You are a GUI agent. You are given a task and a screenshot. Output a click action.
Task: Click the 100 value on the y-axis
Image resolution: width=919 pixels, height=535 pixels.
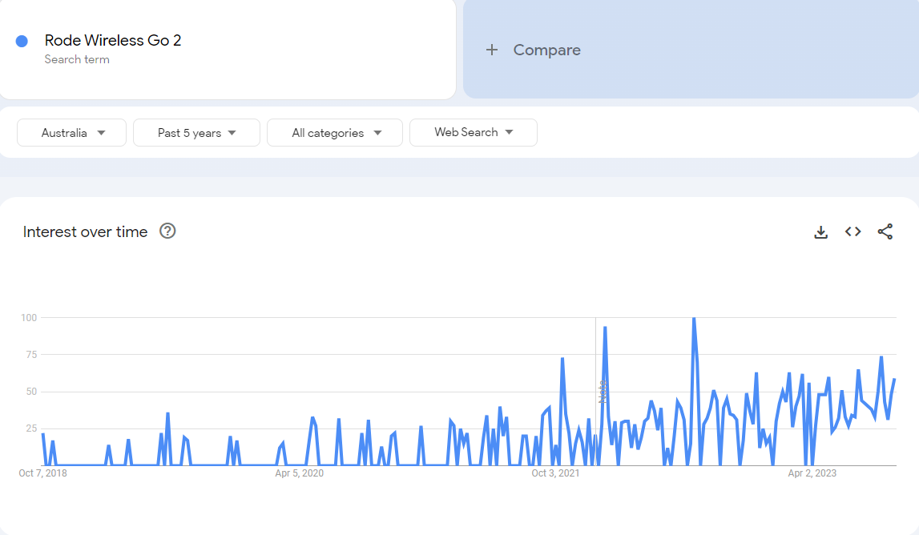tap(29, 318)
